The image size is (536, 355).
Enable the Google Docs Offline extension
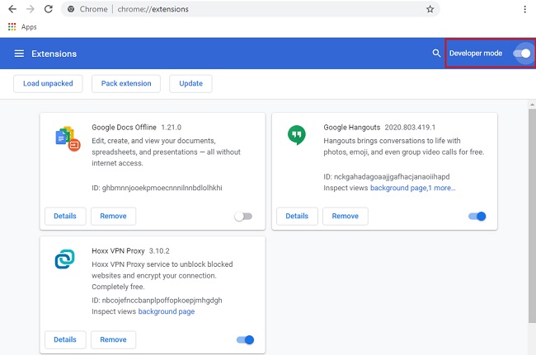point(243,216)
